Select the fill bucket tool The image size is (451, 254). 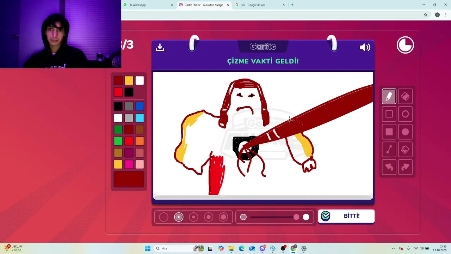pos(405,150)
